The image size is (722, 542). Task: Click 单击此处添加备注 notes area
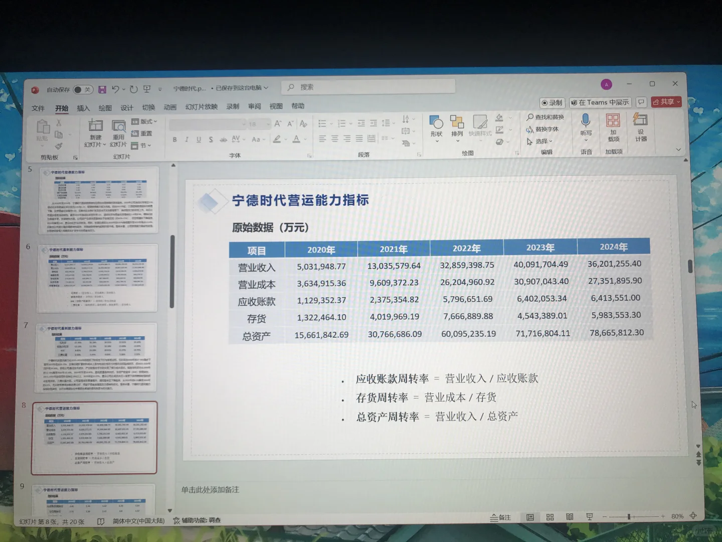click(x=211, y=490)
